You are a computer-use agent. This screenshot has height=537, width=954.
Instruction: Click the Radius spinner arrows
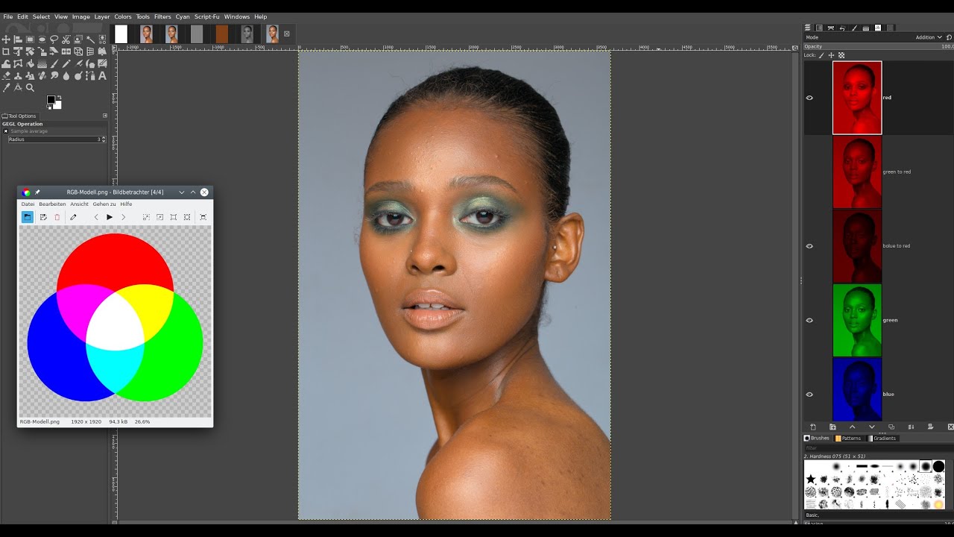click(x=104, y=139)
